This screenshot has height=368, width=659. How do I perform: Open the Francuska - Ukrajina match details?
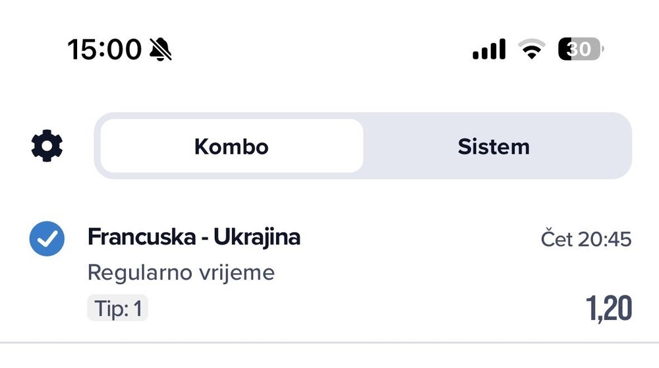(194, 237)
